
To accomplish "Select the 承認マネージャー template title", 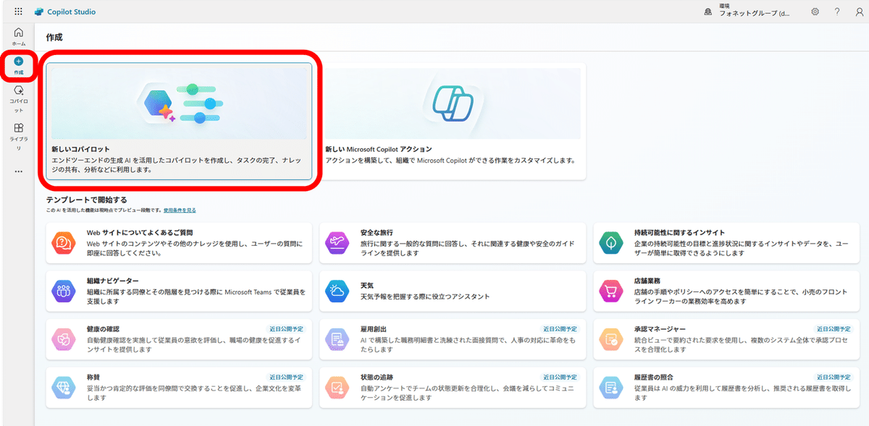I will coord(660,329).
